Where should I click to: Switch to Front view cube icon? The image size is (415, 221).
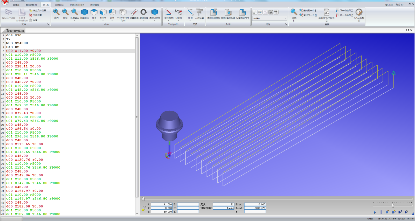[103, 12]
